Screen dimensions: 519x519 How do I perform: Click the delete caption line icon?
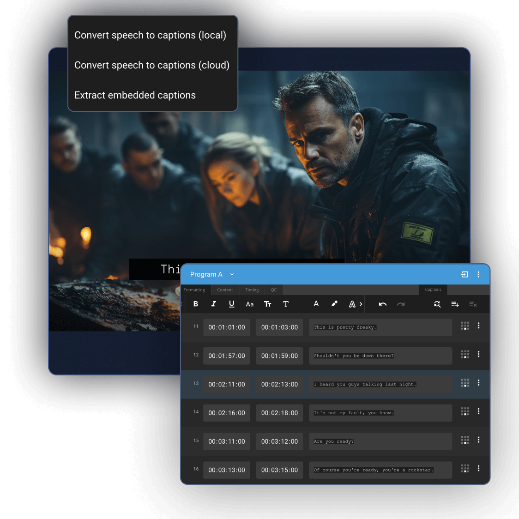[x=473, y=304]
